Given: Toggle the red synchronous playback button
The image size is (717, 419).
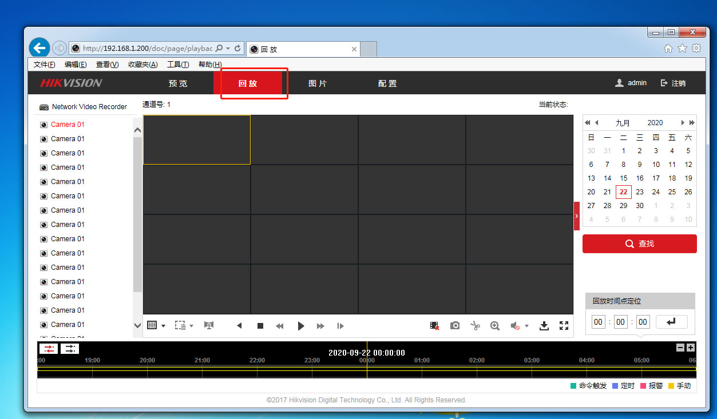Looking at the screenshot, I should click(x=48, y=348).
